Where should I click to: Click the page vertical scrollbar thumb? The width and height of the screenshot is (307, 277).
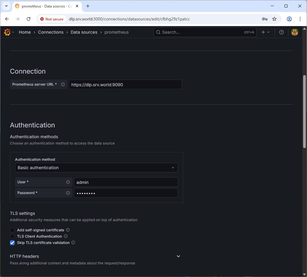(304, 111)
